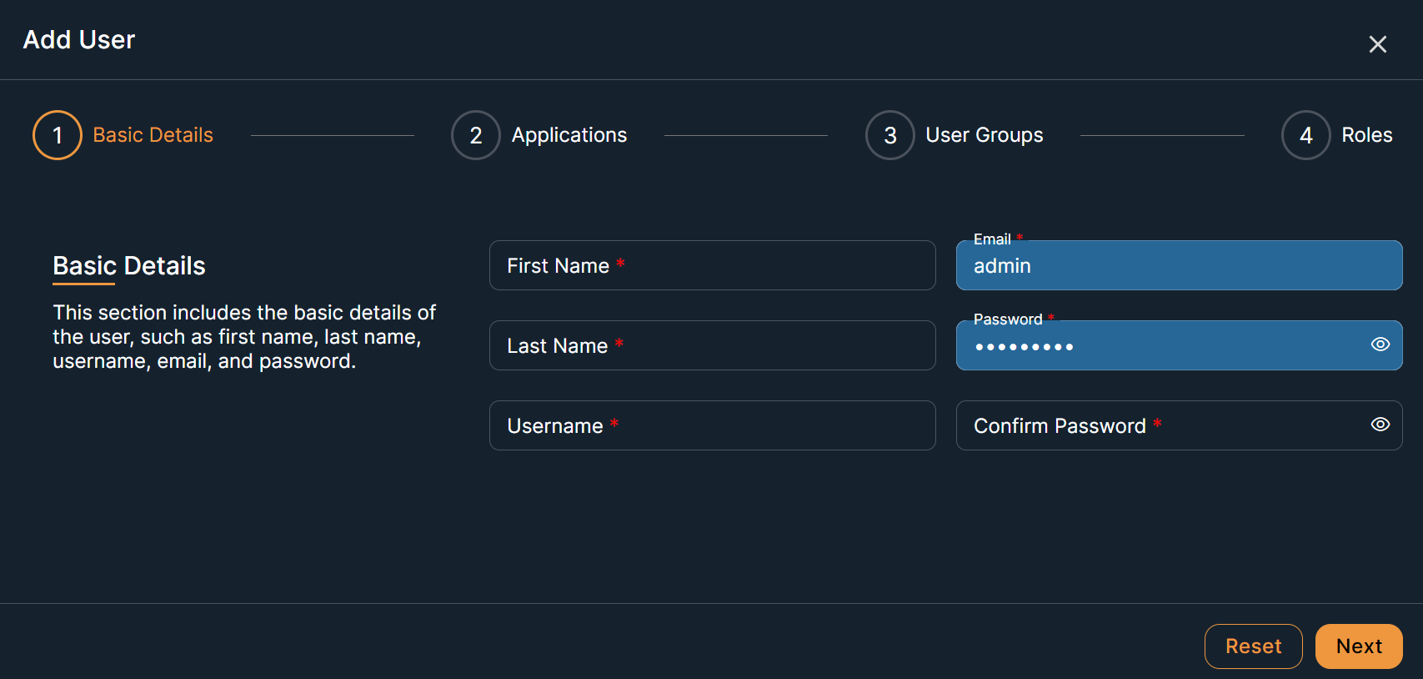Viewport: 1423px width, 679px height.
Task: Open the Basic Details step label
Action: tap(153, 135)
